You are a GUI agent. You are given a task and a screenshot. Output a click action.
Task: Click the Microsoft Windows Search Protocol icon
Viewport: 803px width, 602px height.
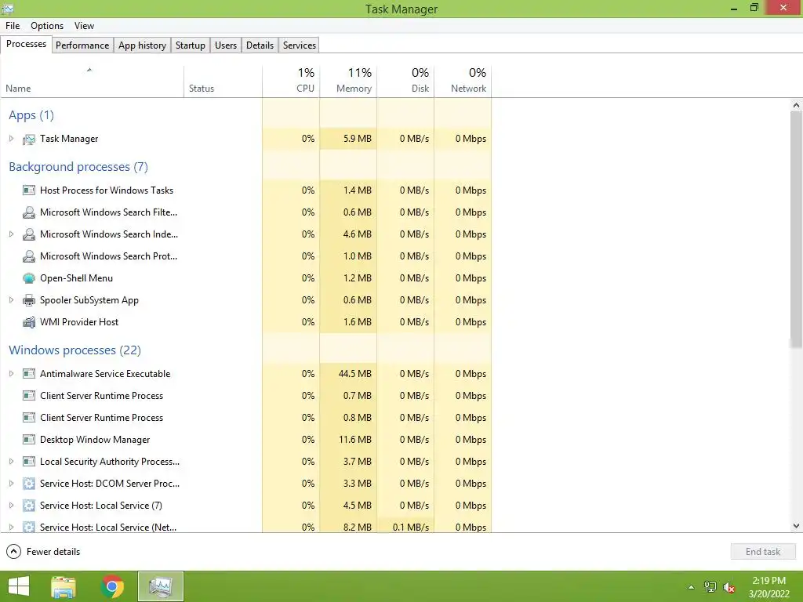29,256
